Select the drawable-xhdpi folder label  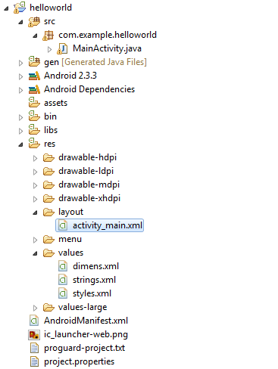coord(89,198)
